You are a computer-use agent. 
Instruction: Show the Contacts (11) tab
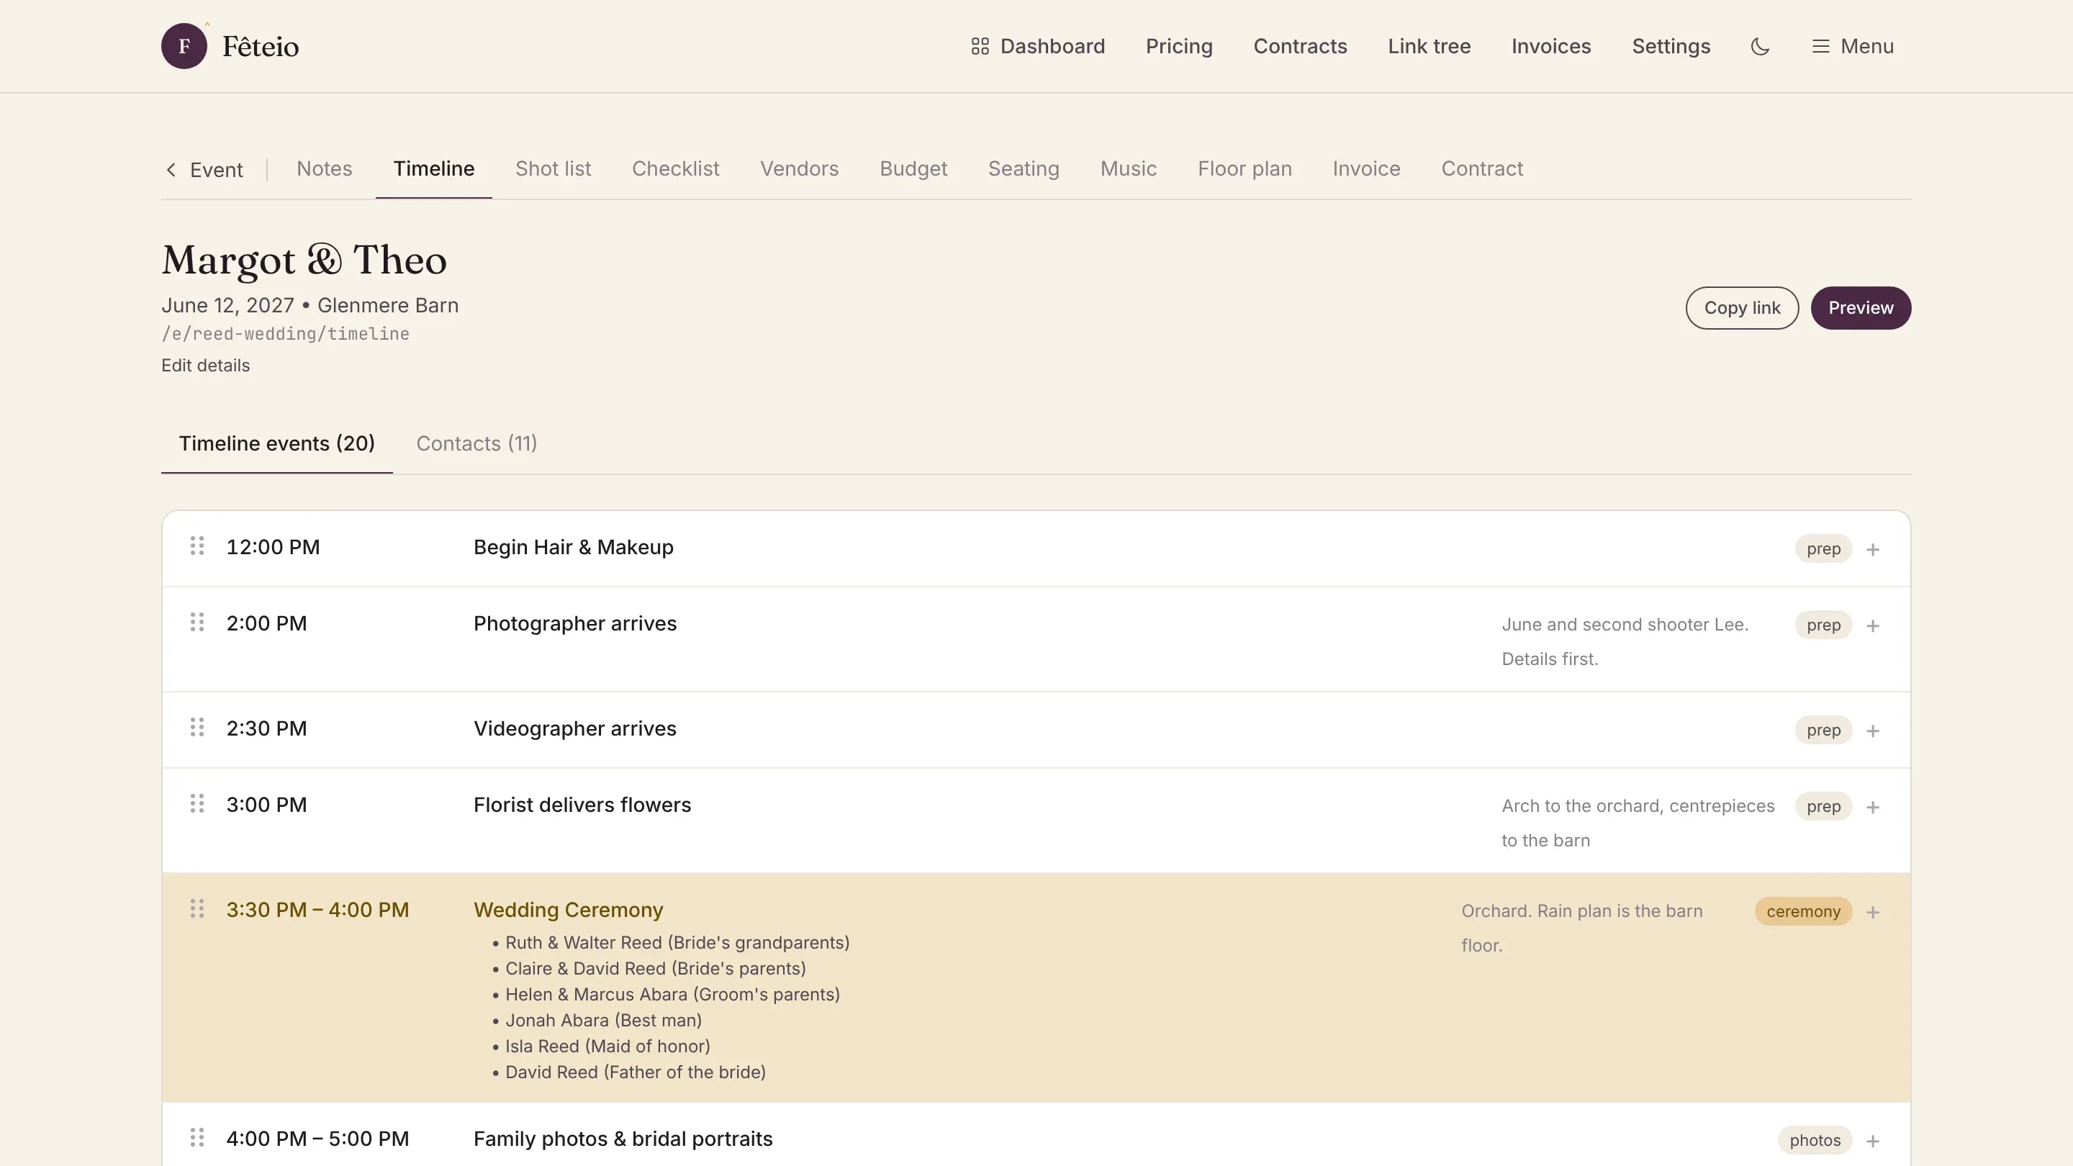pos(477,443)
